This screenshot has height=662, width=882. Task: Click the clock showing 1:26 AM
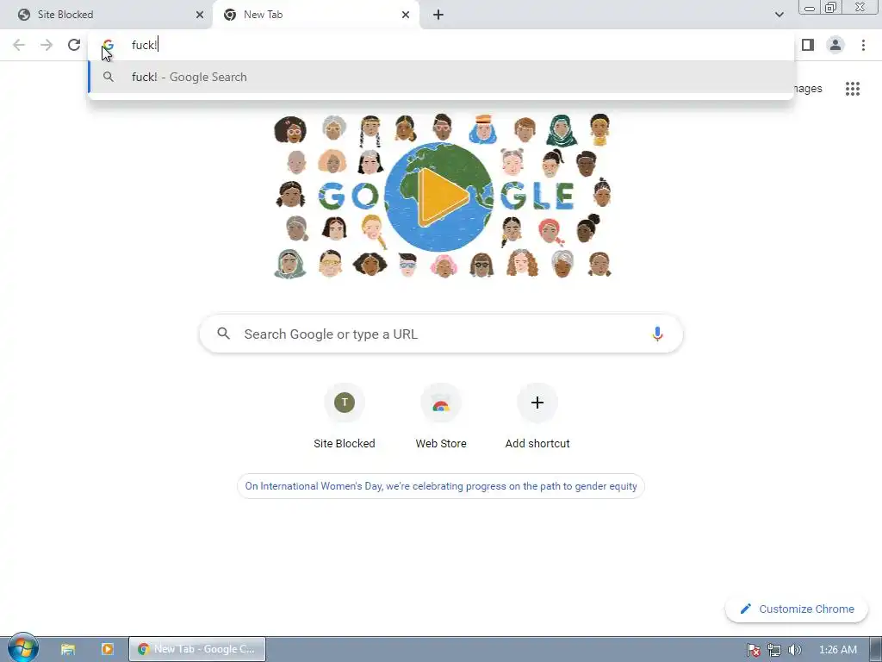[837, 650]
